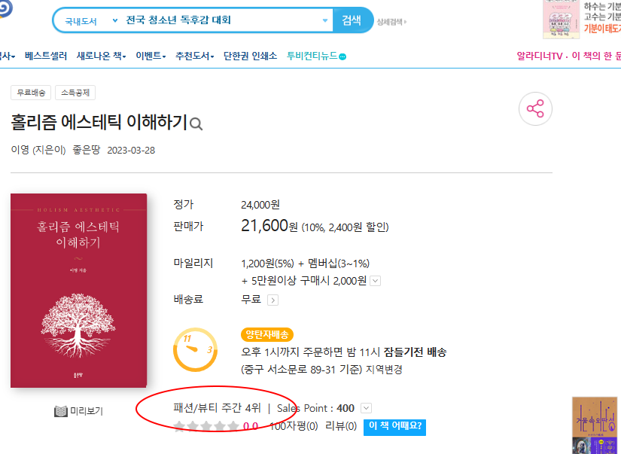Screen dimensions: 621x454
Task: Click the 이 책 어때요? button
Action: [394, 427]
